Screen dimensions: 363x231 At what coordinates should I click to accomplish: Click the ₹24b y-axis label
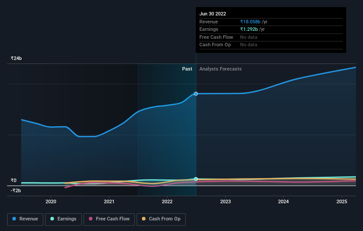click(x=16, y=58)
